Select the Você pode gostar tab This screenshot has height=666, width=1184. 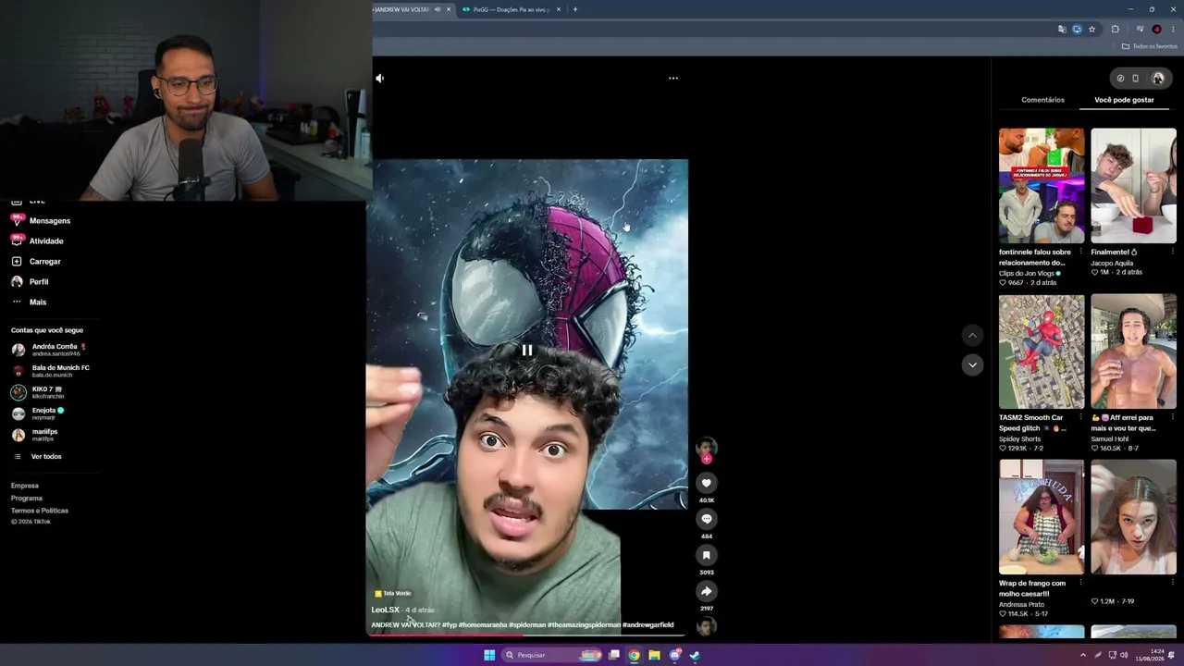pos(1124,100)
